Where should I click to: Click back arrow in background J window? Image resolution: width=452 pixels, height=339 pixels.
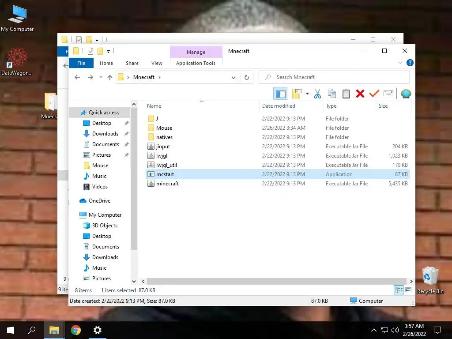click(x=65, y=66)
